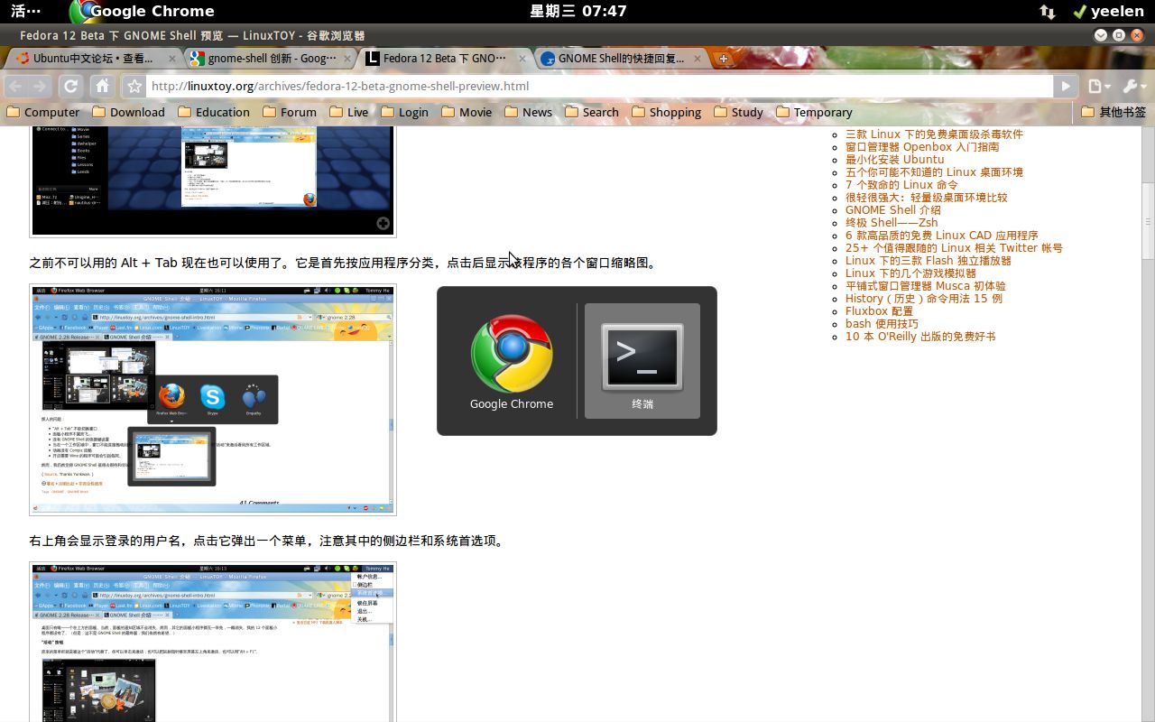
Task: Open the Login bookmark folder
Action: coord(404,112)
